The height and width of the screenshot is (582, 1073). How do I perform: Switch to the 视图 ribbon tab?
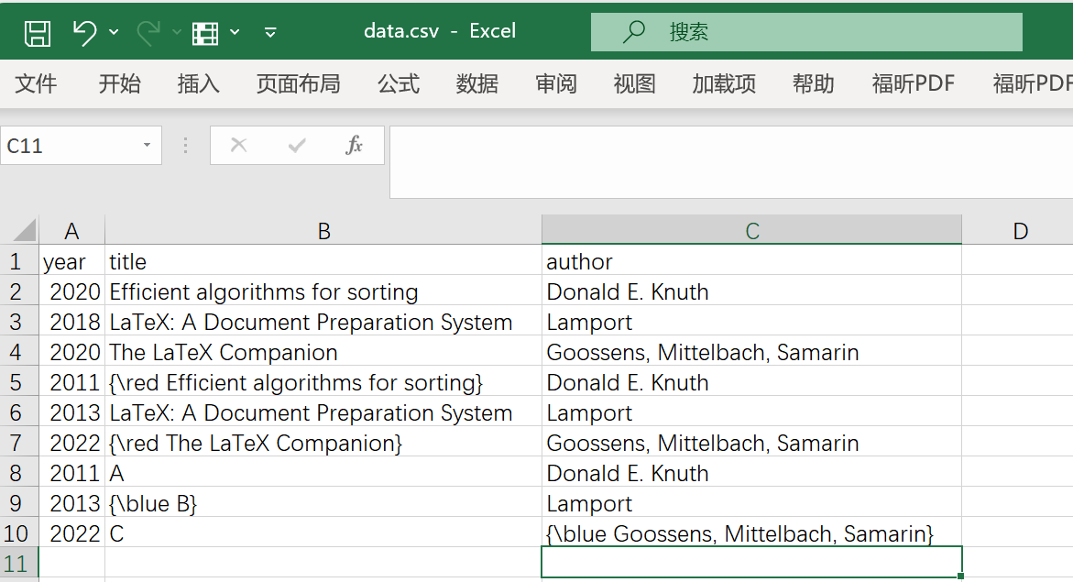(634, 83)
